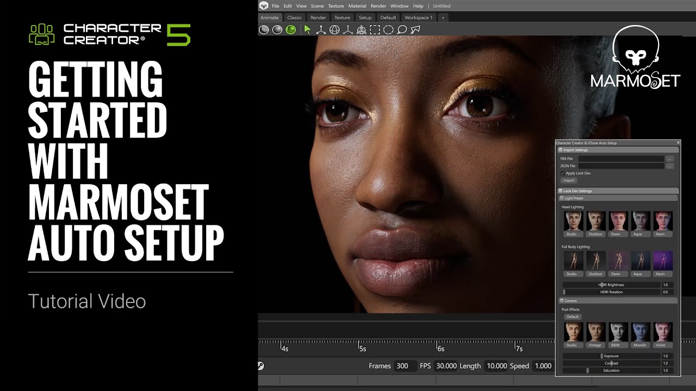This screenshot has height=391, width=696.
Task: Select the polygon selection tool
Action: [415, 30]
